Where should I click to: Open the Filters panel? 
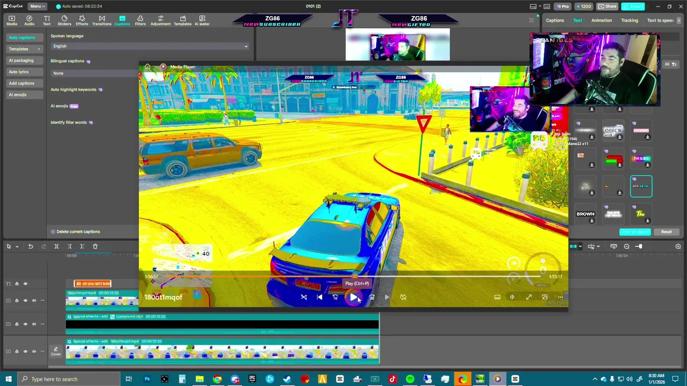(140, 20)
